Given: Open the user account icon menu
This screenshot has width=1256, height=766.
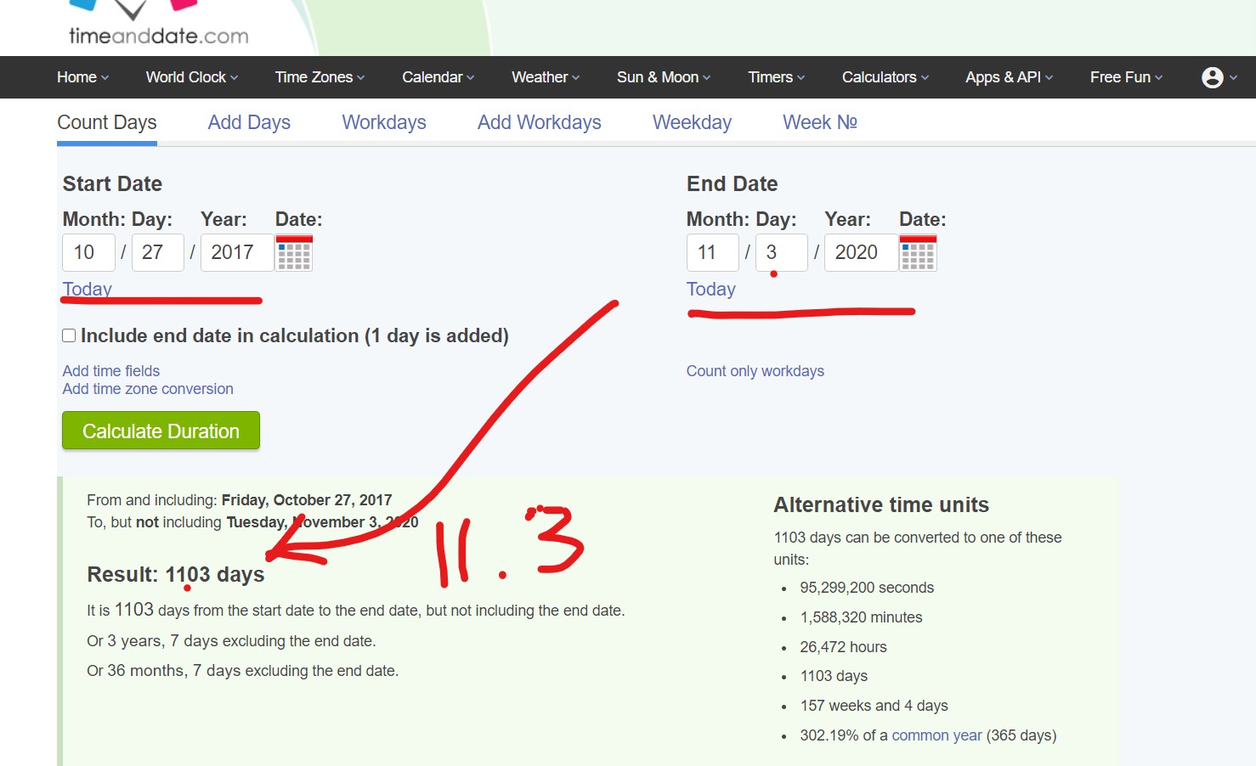Looking at the screenshot, I should pyautogui.click(x=1219, y=77).
